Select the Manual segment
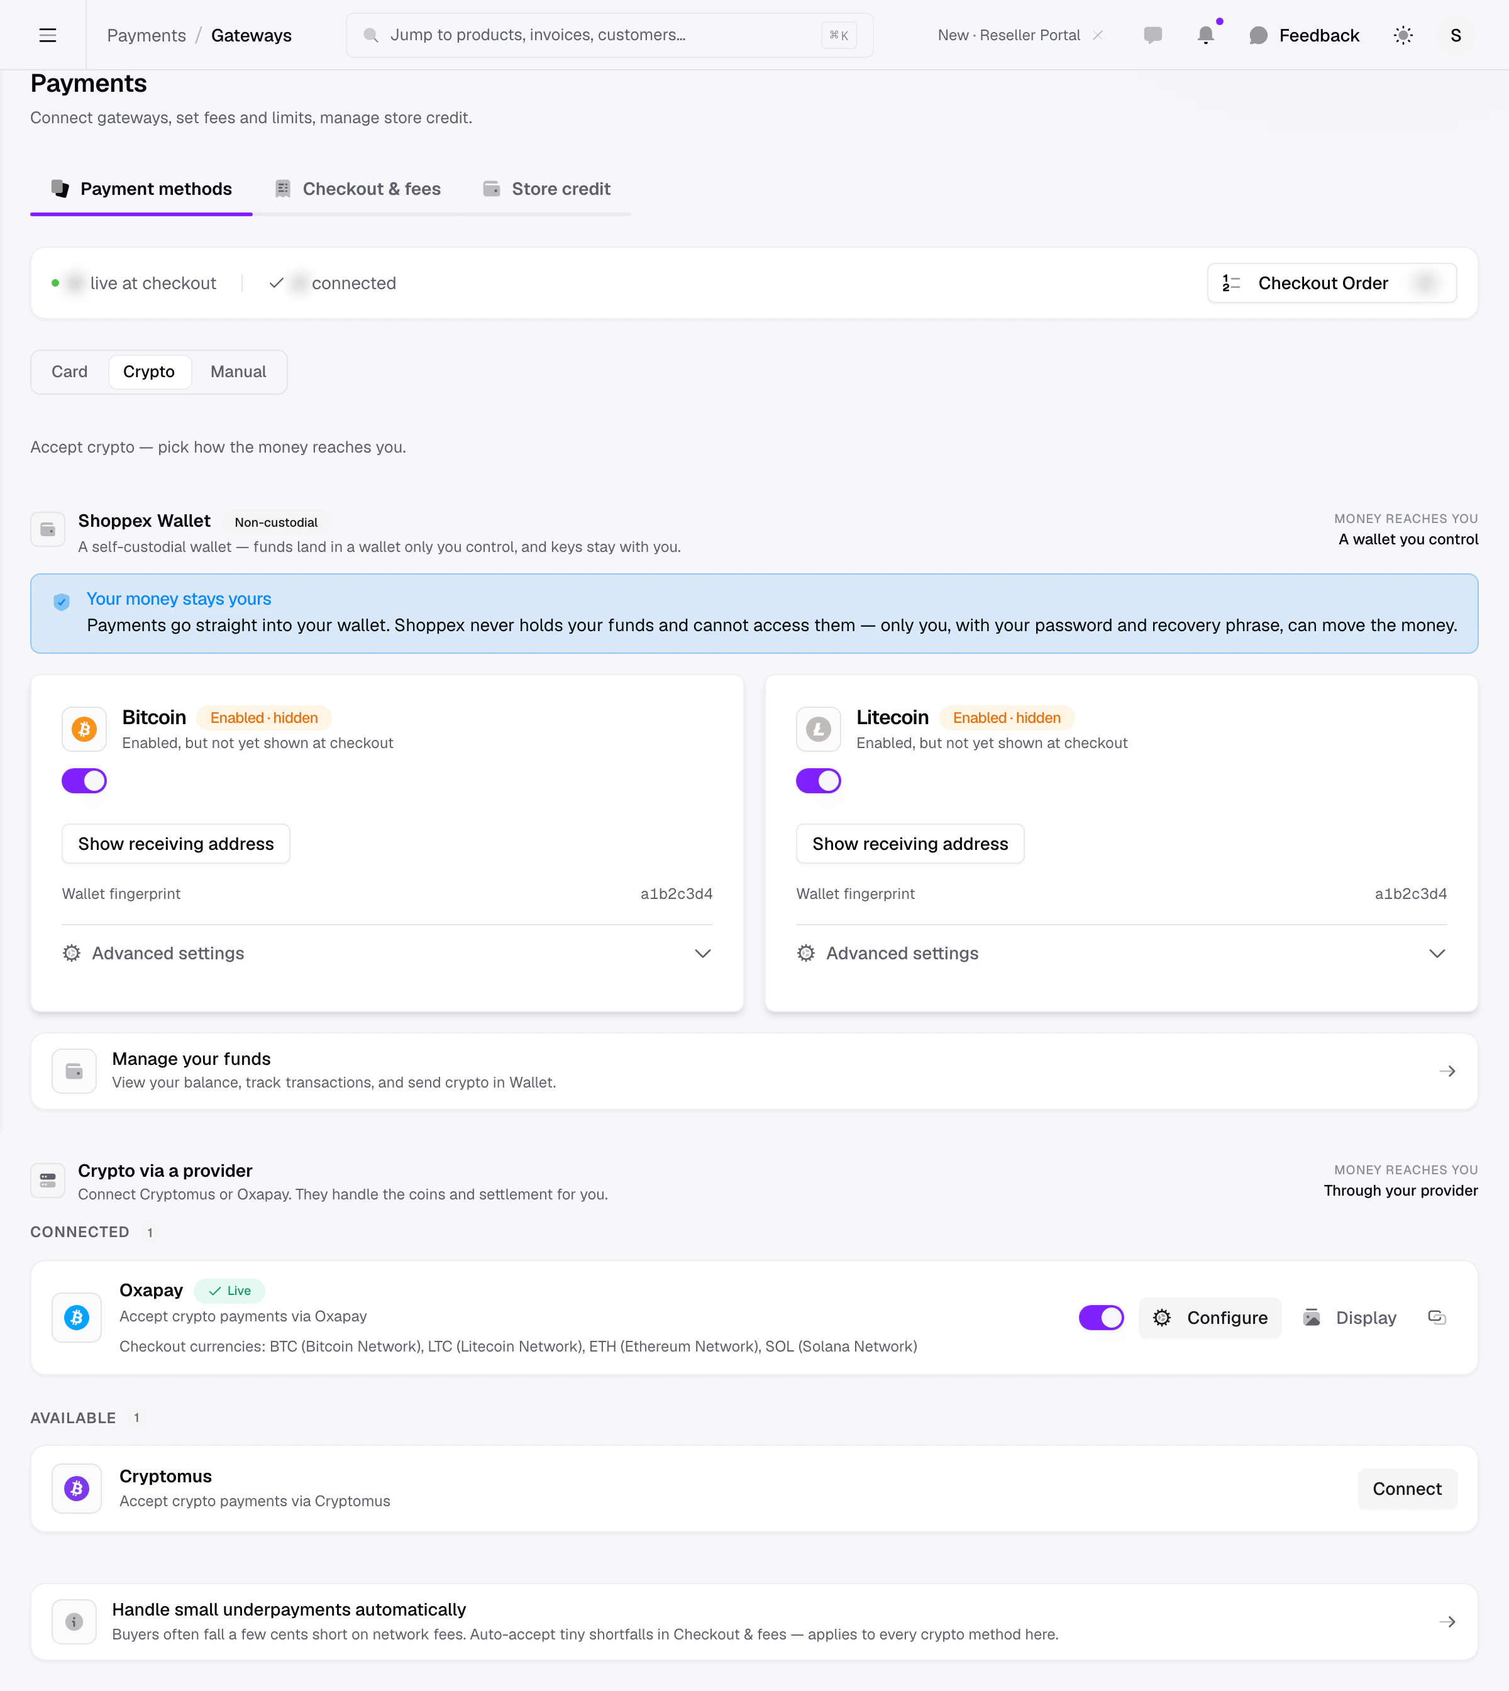The height and width of the screenshot is (1691, 1509). pos(238,372)
